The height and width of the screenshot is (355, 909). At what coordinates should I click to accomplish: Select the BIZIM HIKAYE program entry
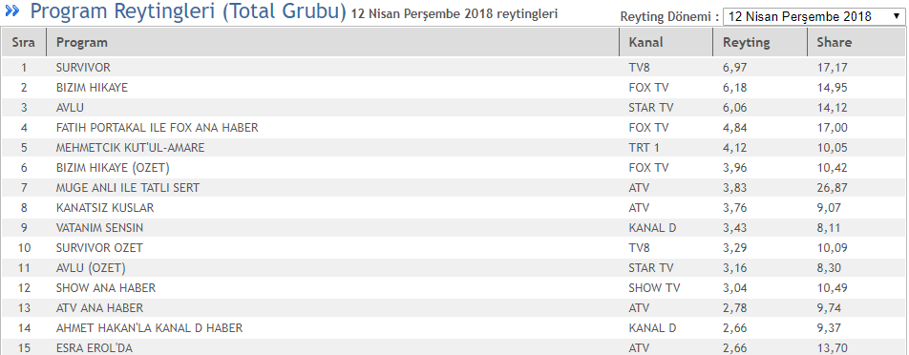92,88
